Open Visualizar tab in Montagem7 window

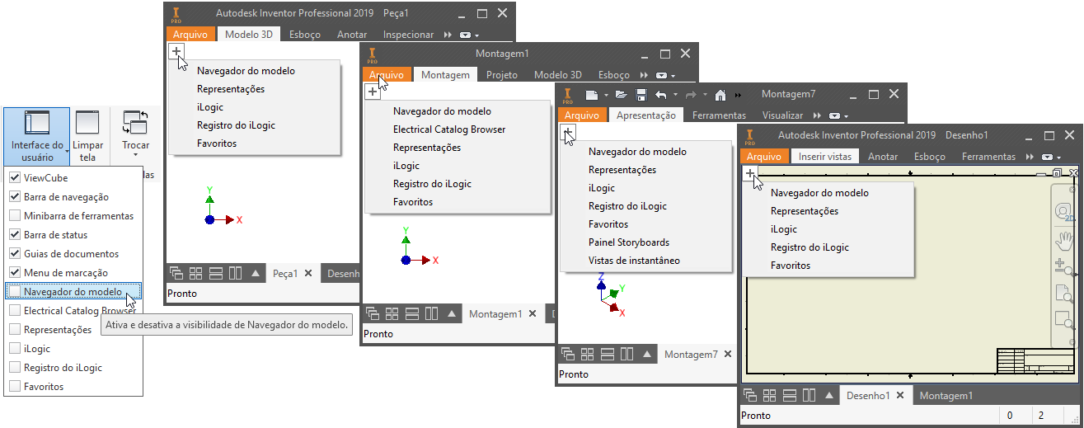click(782, 115)
